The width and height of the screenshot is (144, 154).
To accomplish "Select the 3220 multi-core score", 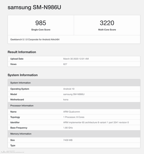I will coord(107,23).
